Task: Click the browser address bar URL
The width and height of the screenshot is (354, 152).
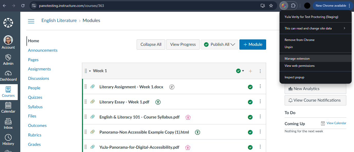Action: pos(71,6)
